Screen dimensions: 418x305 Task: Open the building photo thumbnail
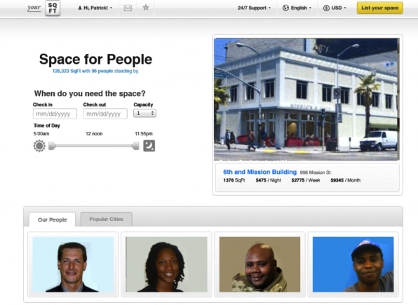pyautogui.click(x=306, y=100)
